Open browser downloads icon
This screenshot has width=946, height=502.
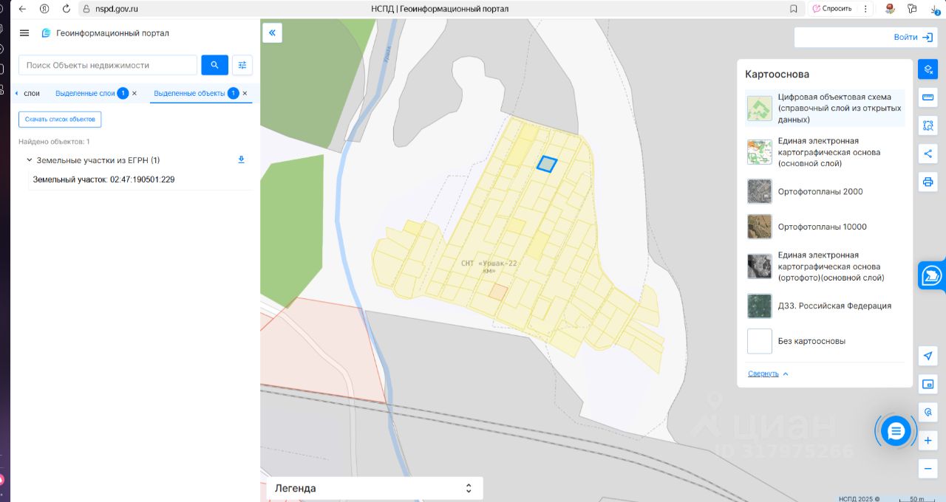pyautogui.click(x=935, y=9)
